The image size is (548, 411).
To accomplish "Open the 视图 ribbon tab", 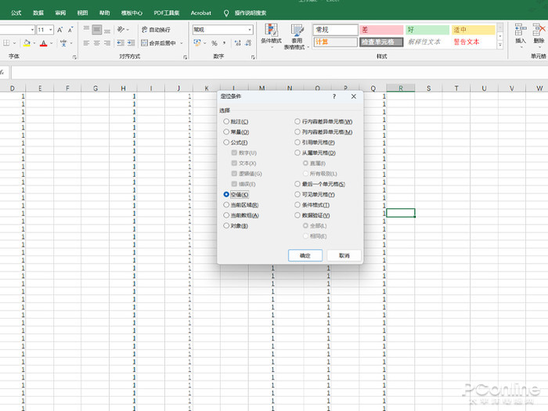I will [x=82, y=13].
